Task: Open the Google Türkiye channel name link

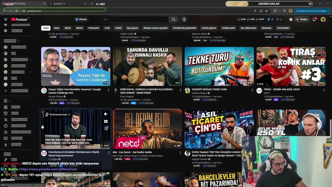Action: pyautogui.click(x=56, y=97)
